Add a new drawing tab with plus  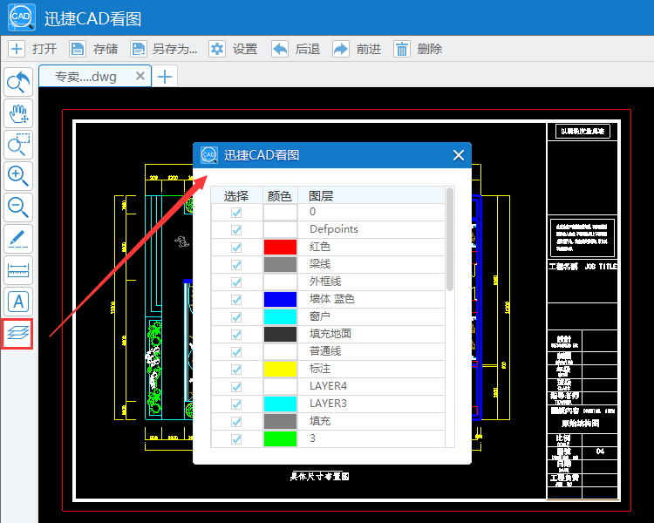click(x=165, y=77)
